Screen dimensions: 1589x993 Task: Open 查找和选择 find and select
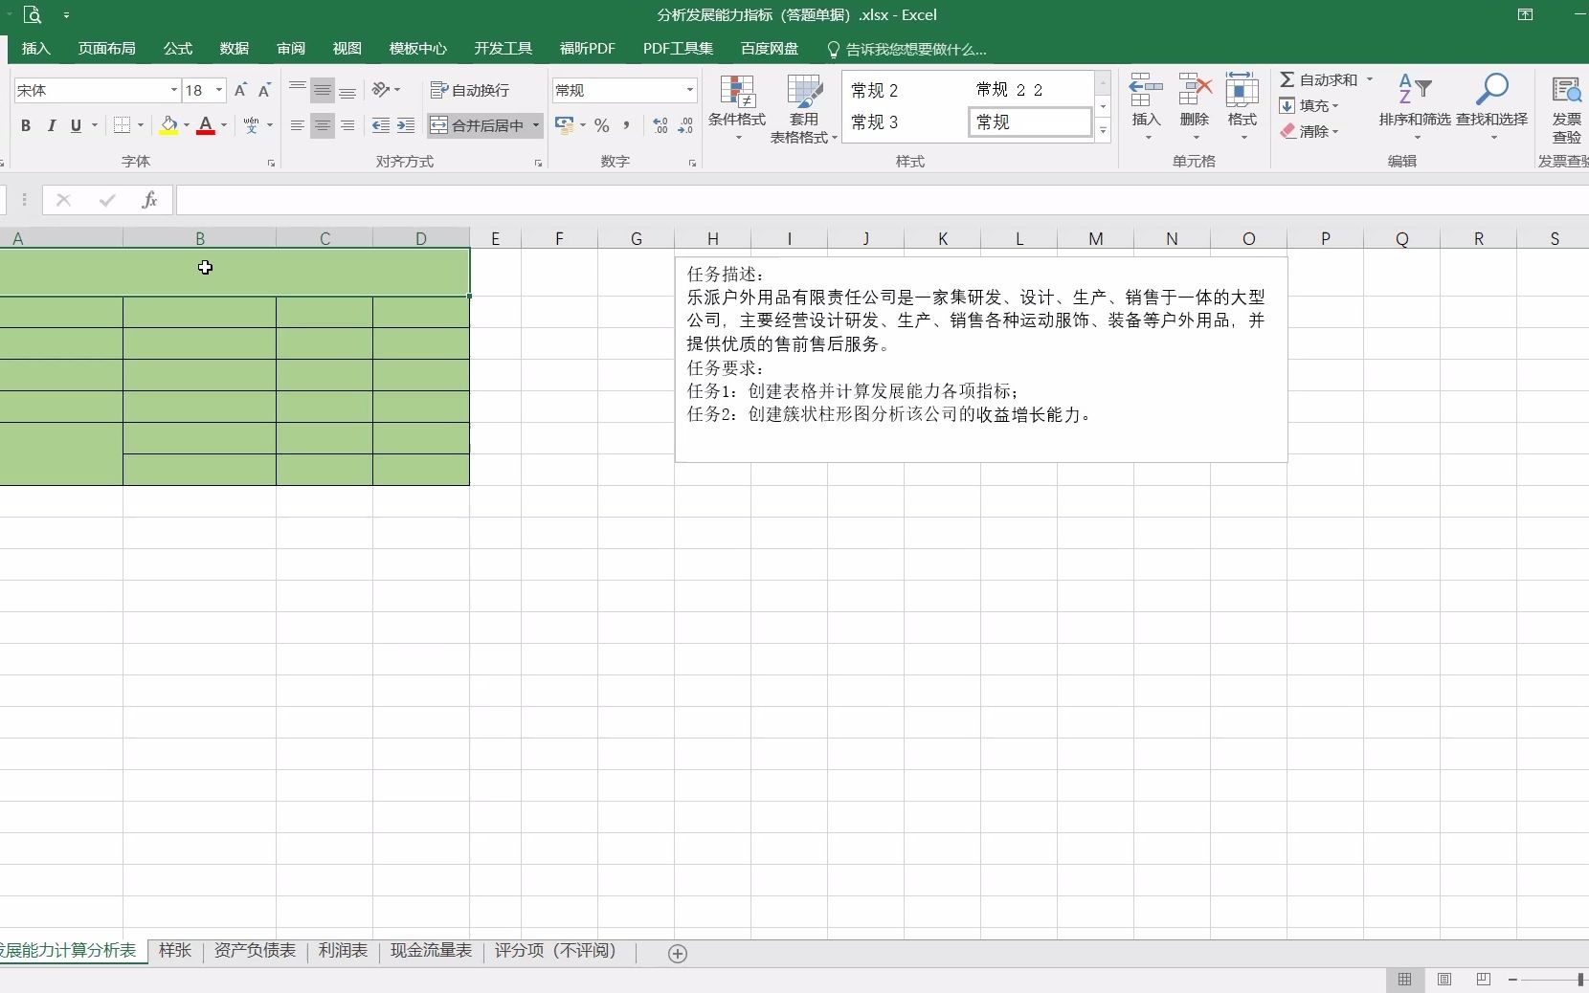pyautogui.click(x=1491, y=107)
